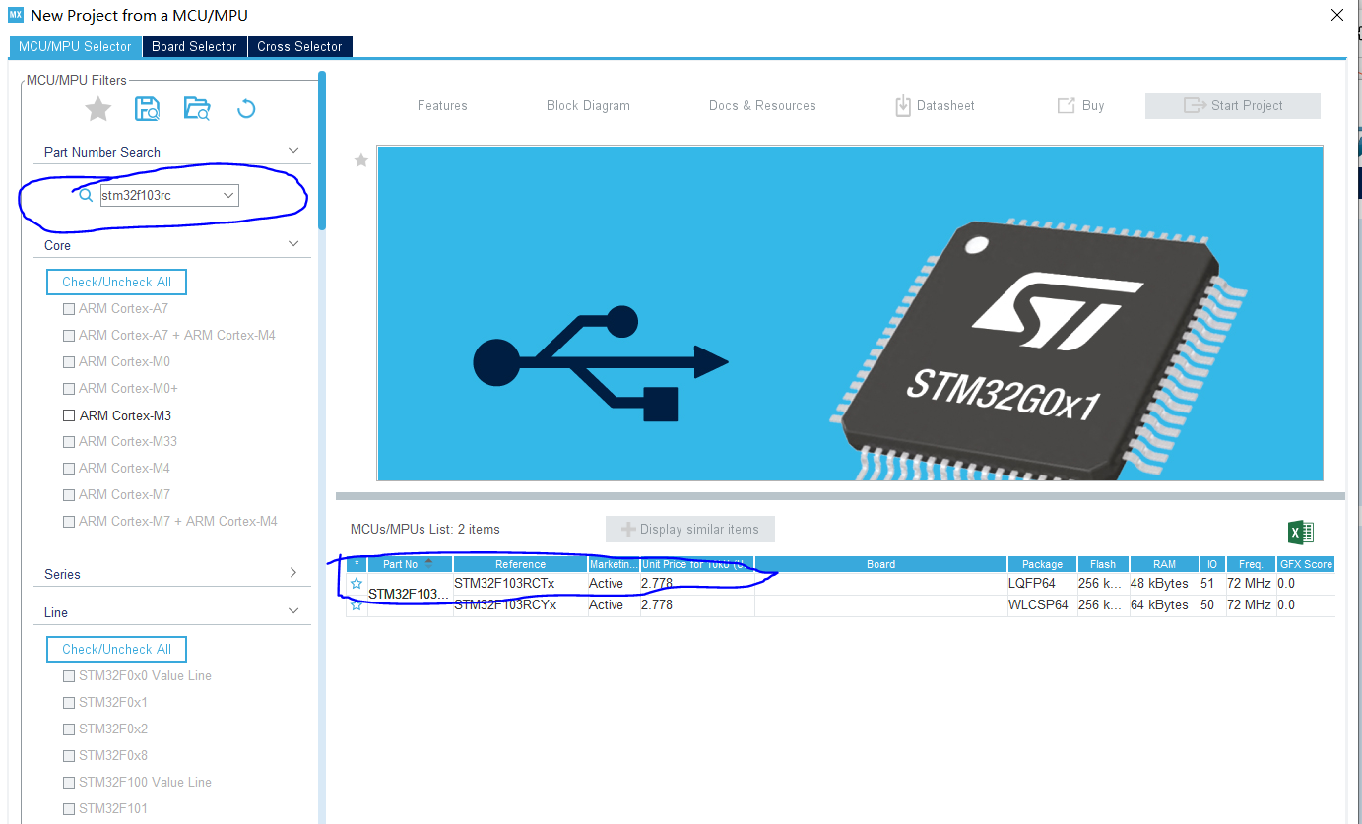
Task: Click the STM32G0x1 promotional banner image
Action: pyautogui.click(x=850, y=313)
